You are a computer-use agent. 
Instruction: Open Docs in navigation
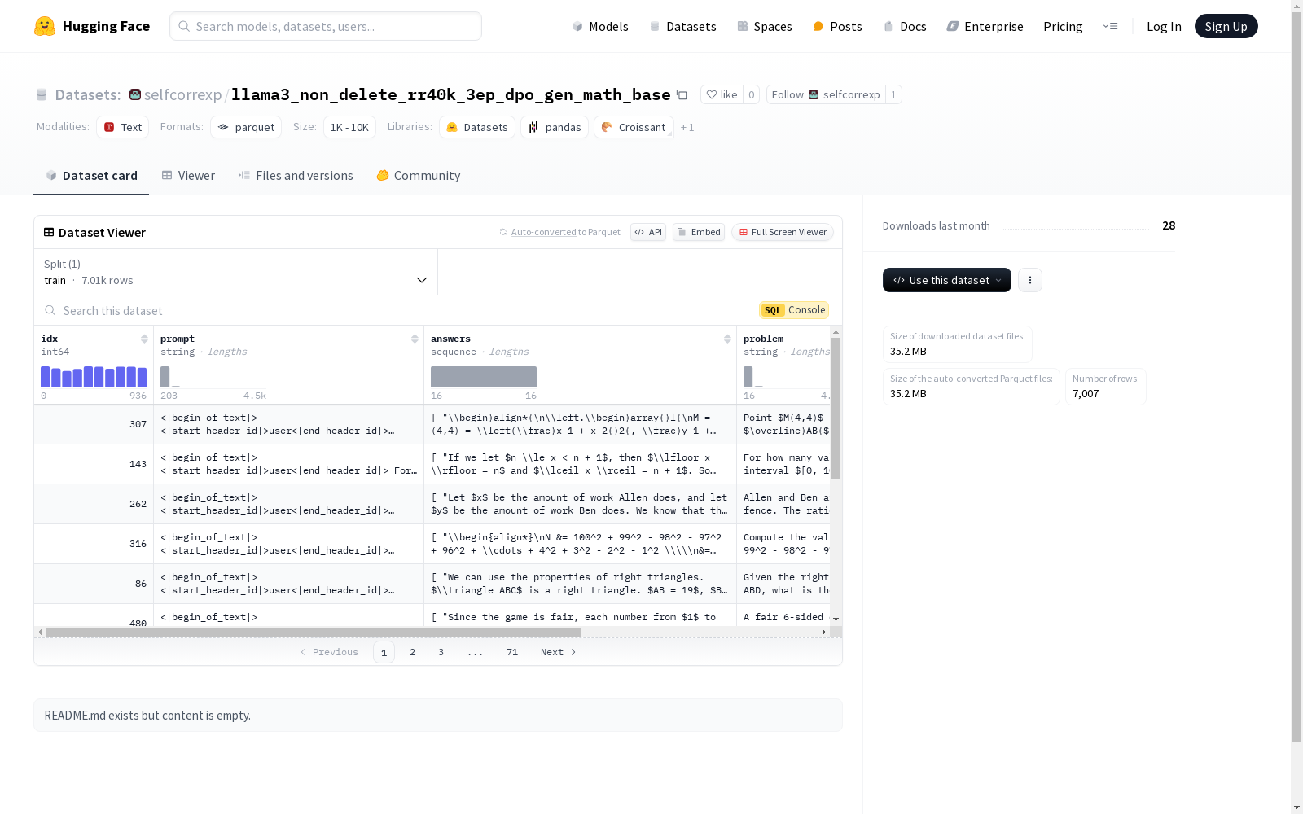(905, 26)
